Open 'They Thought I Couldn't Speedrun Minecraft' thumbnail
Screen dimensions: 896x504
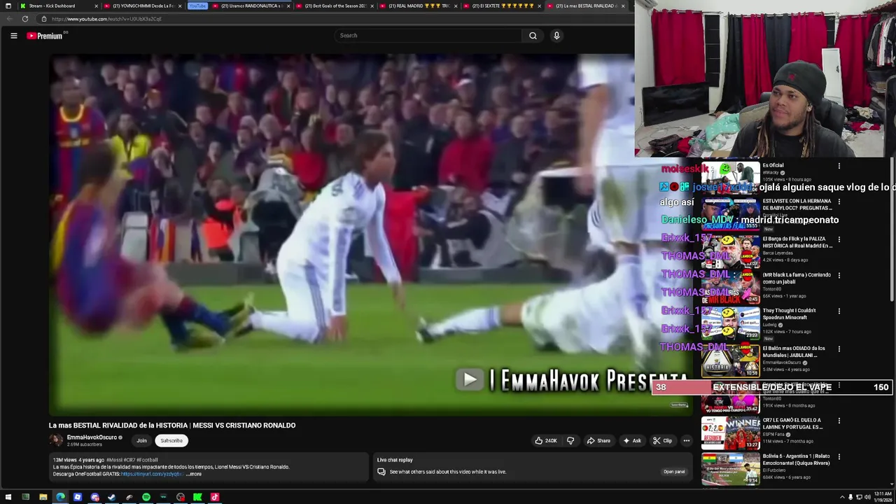click(730, 324)
